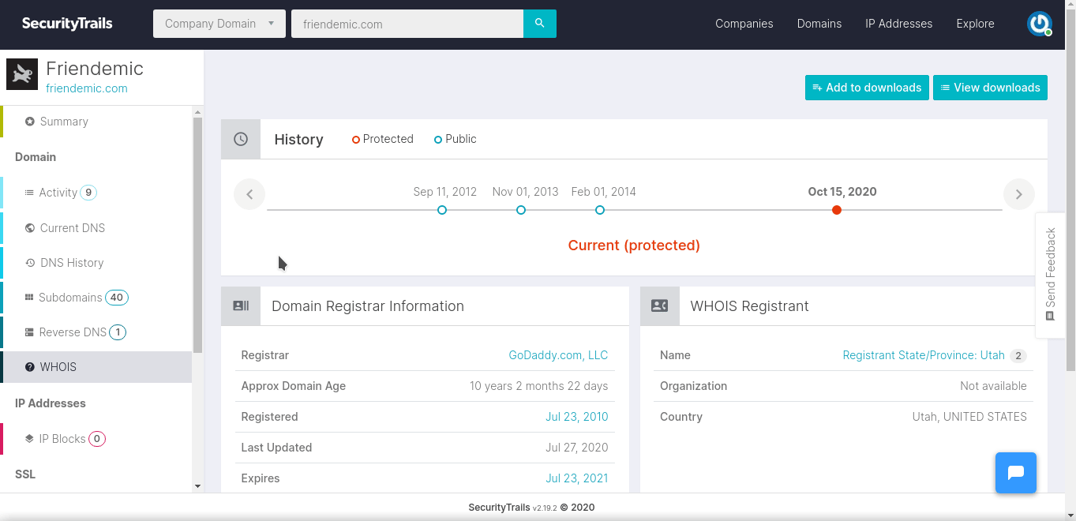The image size is (1076, 521).
Task: Select the Oct 15, 2020 timeline point
Action: [x=837, y=210]
